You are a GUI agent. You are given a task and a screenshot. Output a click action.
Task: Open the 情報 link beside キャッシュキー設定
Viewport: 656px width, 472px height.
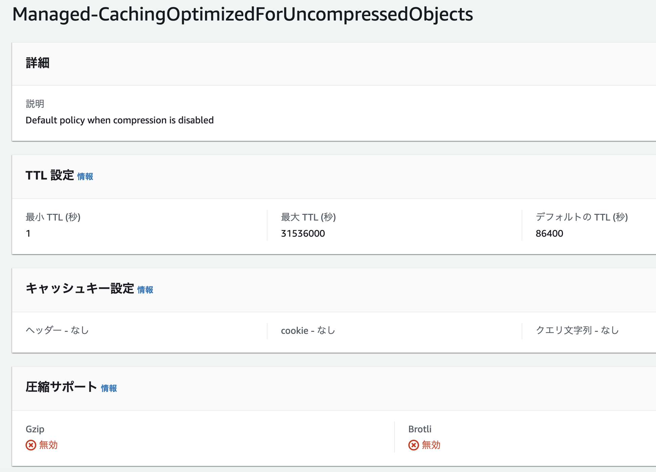(145, 290)
